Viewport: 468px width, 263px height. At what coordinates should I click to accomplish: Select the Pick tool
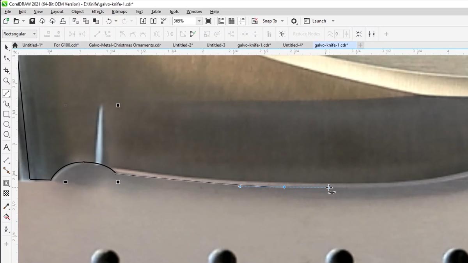6,48
